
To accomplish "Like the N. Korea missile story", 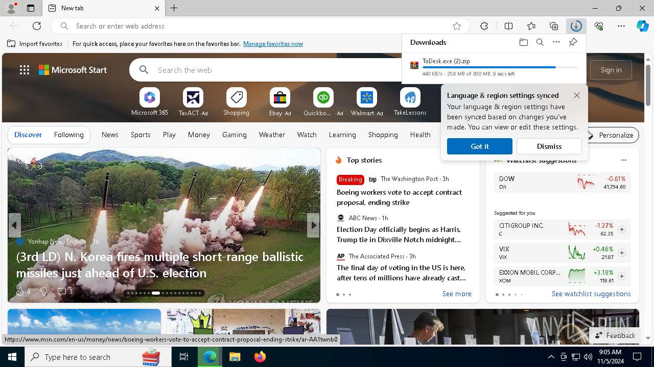I will [23, 292].
